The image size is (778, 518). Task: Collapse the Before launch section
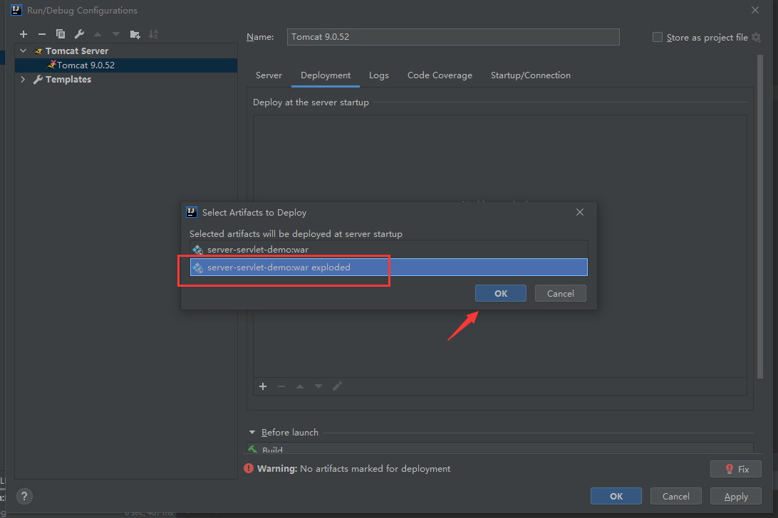252,432
